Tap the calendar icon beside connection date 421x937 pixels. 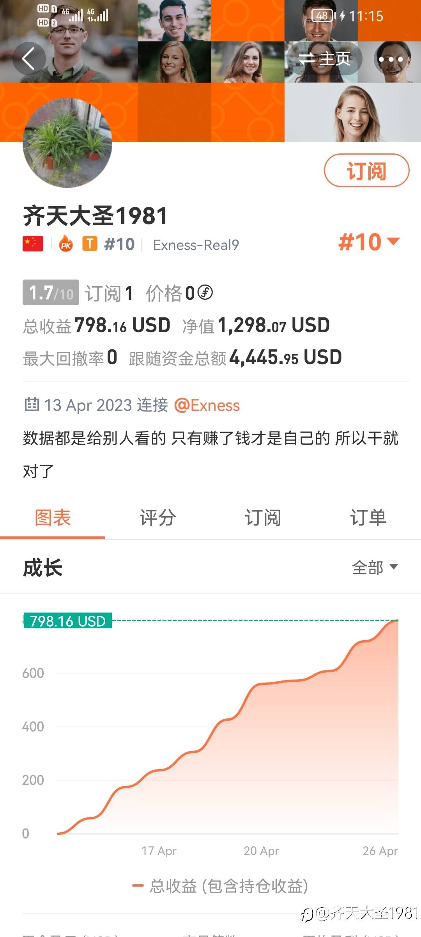[32, 405]
